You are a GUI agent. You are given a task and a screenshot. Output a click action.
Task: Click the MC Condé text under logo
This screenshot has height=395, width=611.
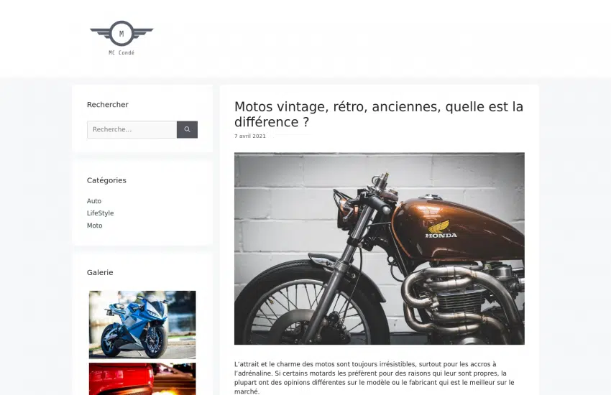pos(121,52)
